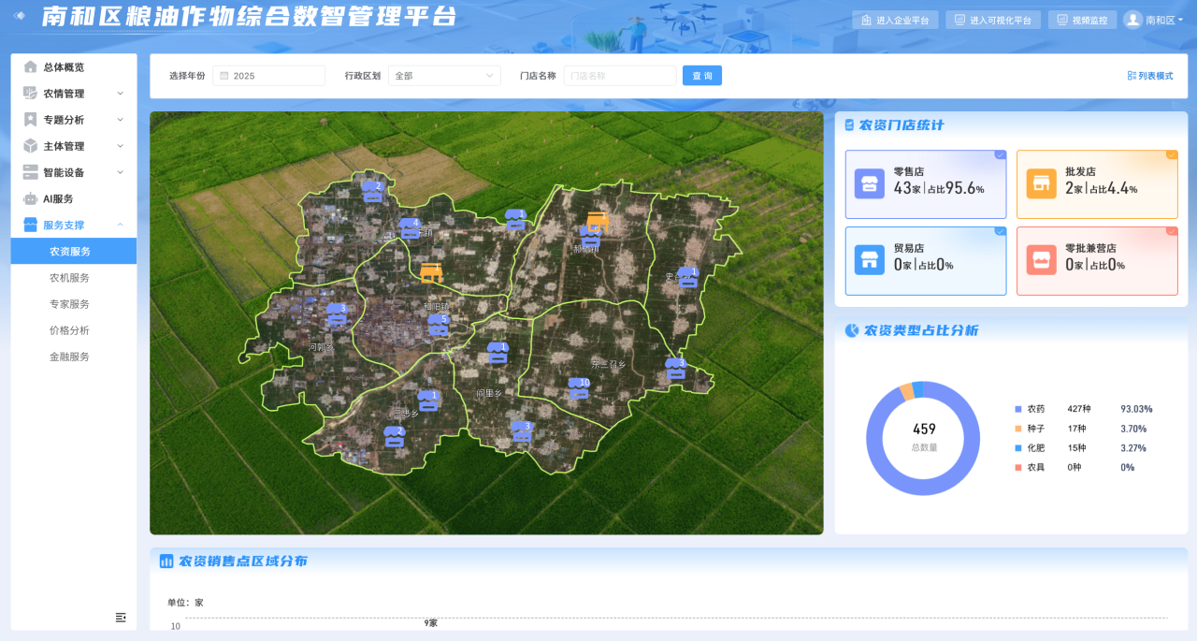Image resolution: width=1197 pixels, height=641 pixels.
Task: Click the back arrow beside platform title
Action: coord(20,16)
